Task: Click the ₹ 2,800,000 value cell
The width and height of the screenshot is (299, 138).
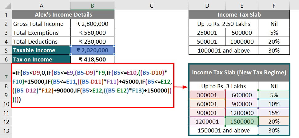Action: [x=93, y=24]
